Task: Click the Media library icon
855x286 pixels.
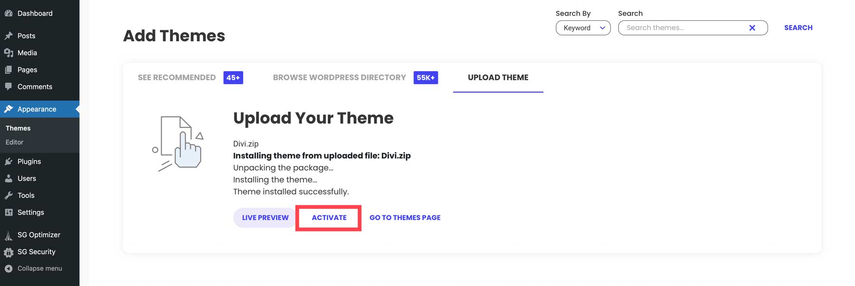Action: click(9, 53)
